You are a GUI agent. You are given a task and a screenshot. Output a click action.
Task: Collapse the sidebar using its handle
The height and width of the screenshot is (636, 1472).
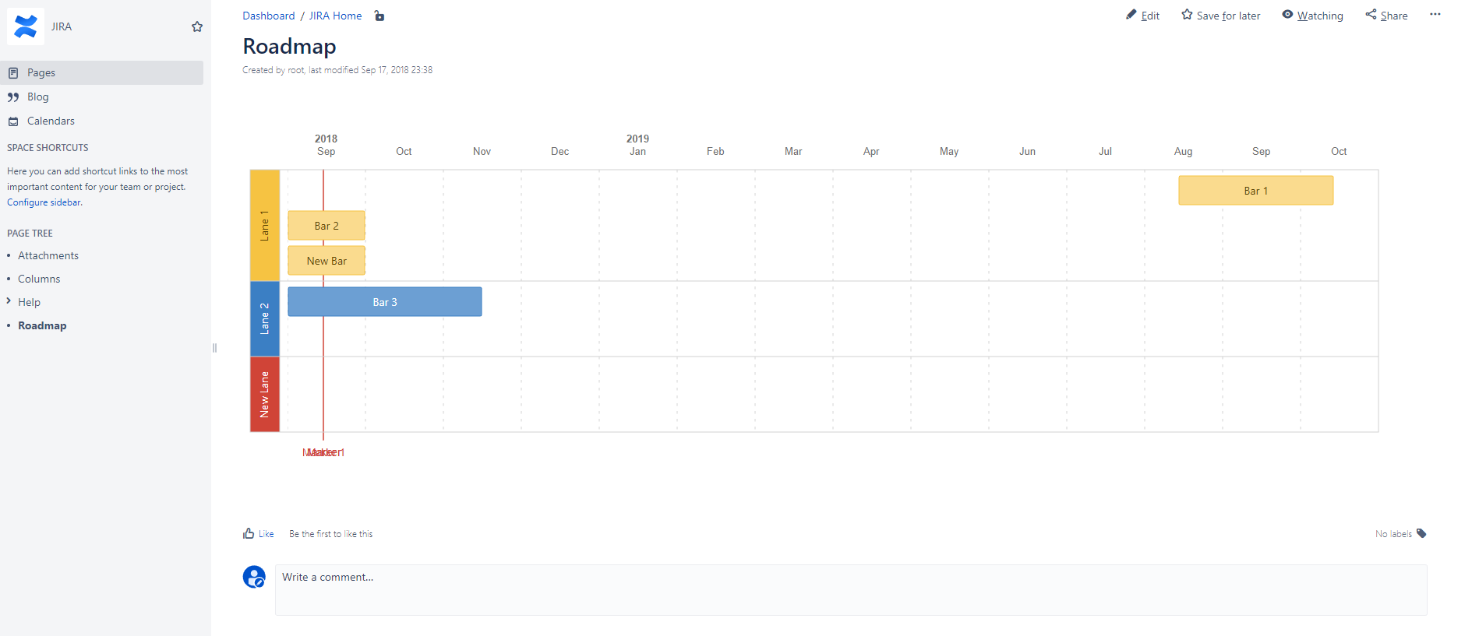[214, 348]
